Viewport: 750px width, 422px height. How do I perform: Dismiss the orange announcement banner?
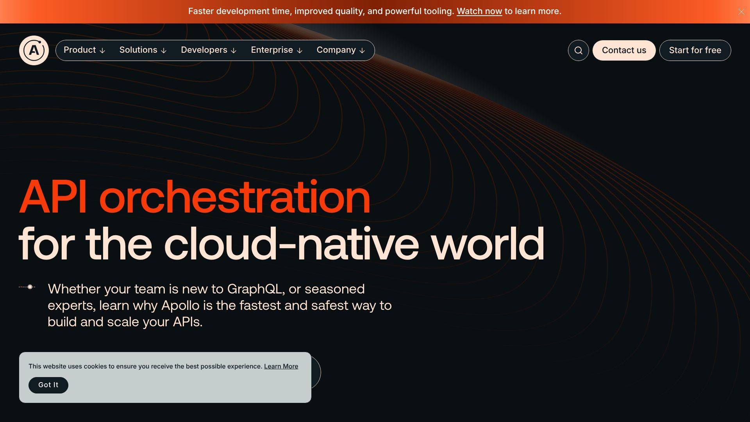point(741,11)
